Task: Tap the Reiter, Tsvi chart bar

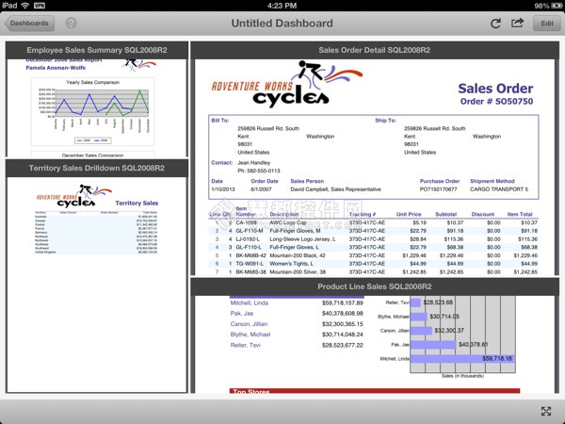Action: tap(415, 302)
